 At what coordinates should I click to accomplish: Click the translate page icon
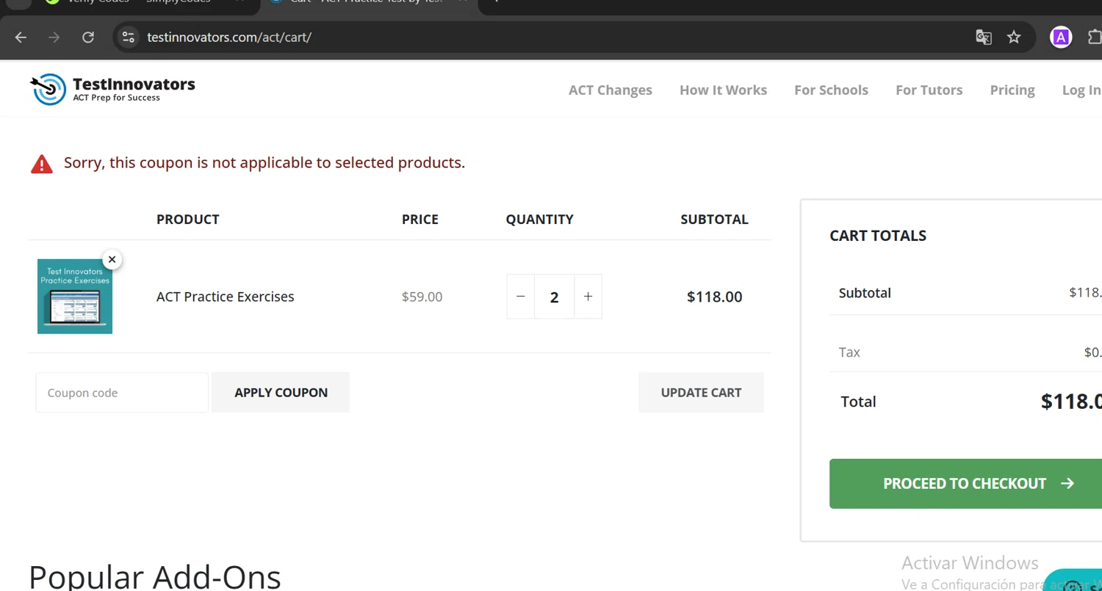click(983, 37)
